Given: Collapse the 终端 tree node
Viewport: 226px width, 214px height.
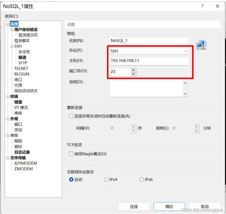Looking at the screenshot, I should tap(8, 96).
